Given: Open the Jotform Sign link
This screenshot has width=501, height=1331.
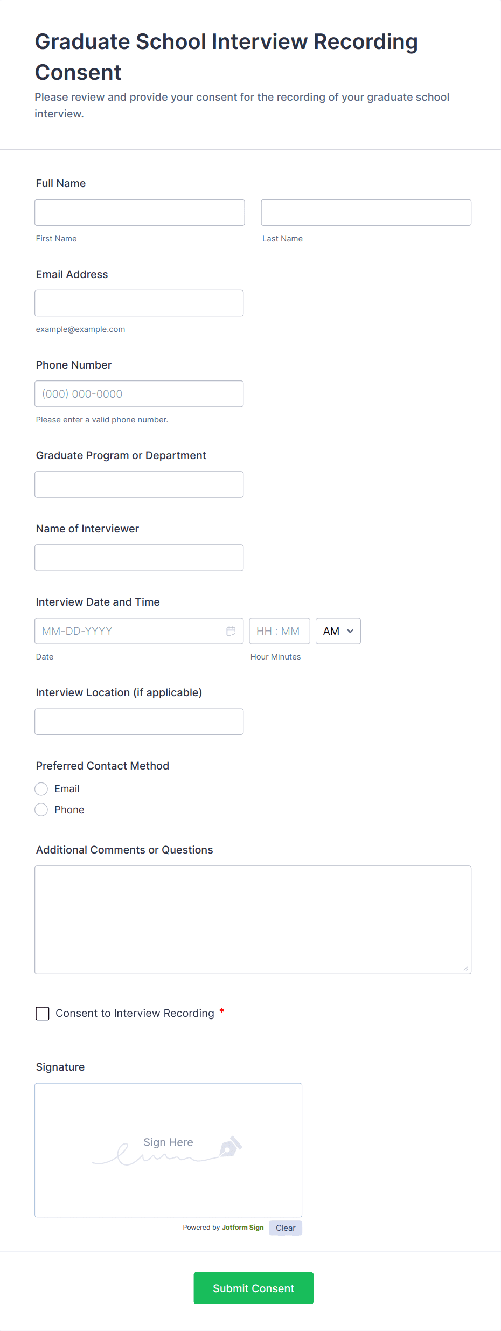Looking at the screenshot, I should pyautogui.click(x=242, y=1228).
